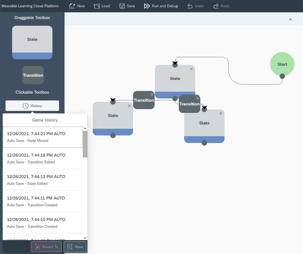Click the View button in Game History
This screenshot has height=254, width=303.
click(x=75, y=246)
